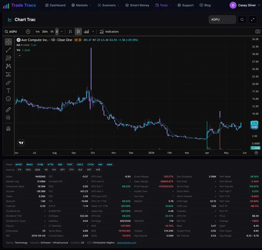Click the Earnings date 8/6/2026

point(125,221)
